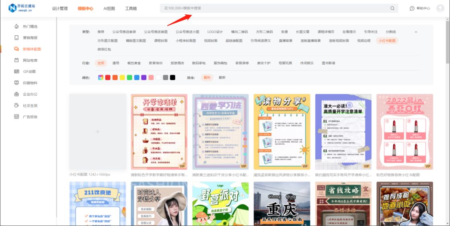450x226 pixels.
Task: Choose 视频封面 type filter
Action: point(211,40)
